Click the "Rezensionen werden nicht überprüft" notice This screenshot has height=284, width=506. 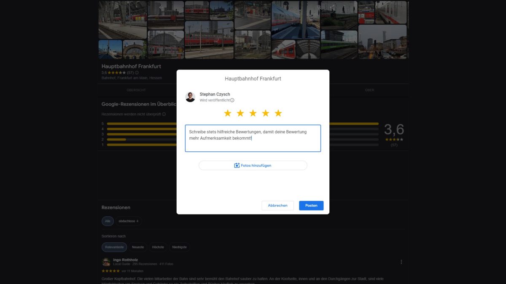[x=131, y=114]
